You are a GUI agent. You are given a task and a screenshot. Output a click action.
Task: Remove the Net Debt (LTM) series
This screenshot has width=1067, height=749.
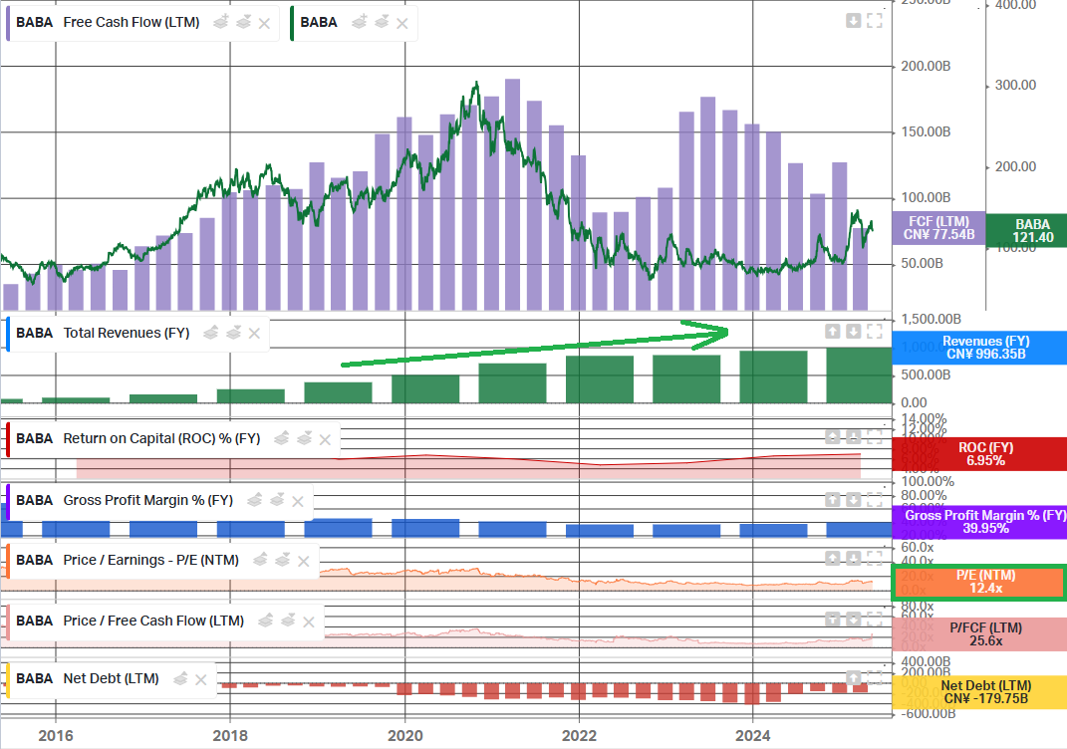(200, 679)
